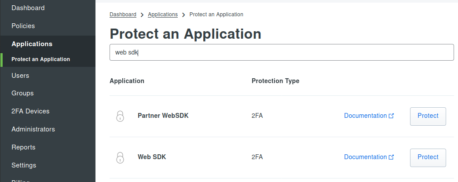Click the Partner WebSDK lock icon
Image resolution: width=458 pixels, height=182 pixels.
click(120, 116)
